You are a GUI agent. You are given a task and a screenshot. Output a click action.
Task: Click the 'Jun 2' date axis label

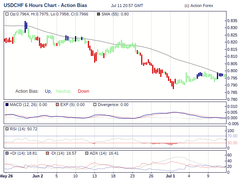tap(38, 176)
